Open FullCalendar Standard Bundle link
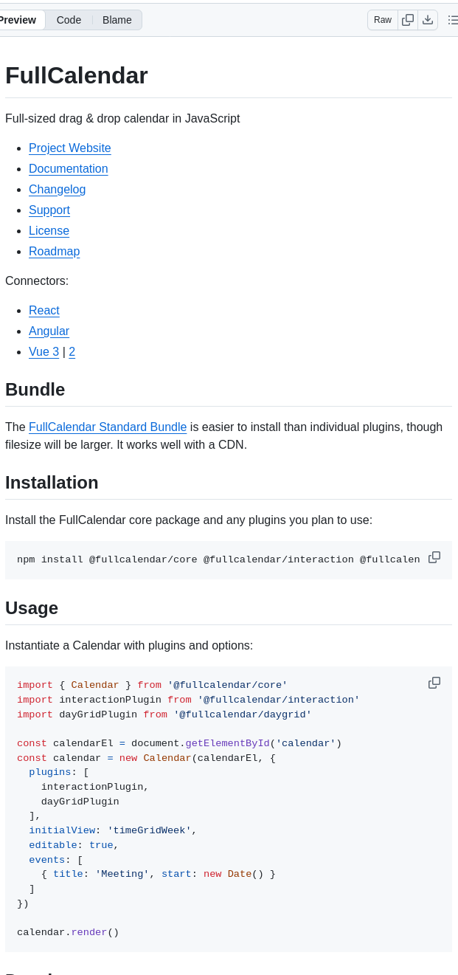Screen dimensions: 458x975 [x=108, y=427]
